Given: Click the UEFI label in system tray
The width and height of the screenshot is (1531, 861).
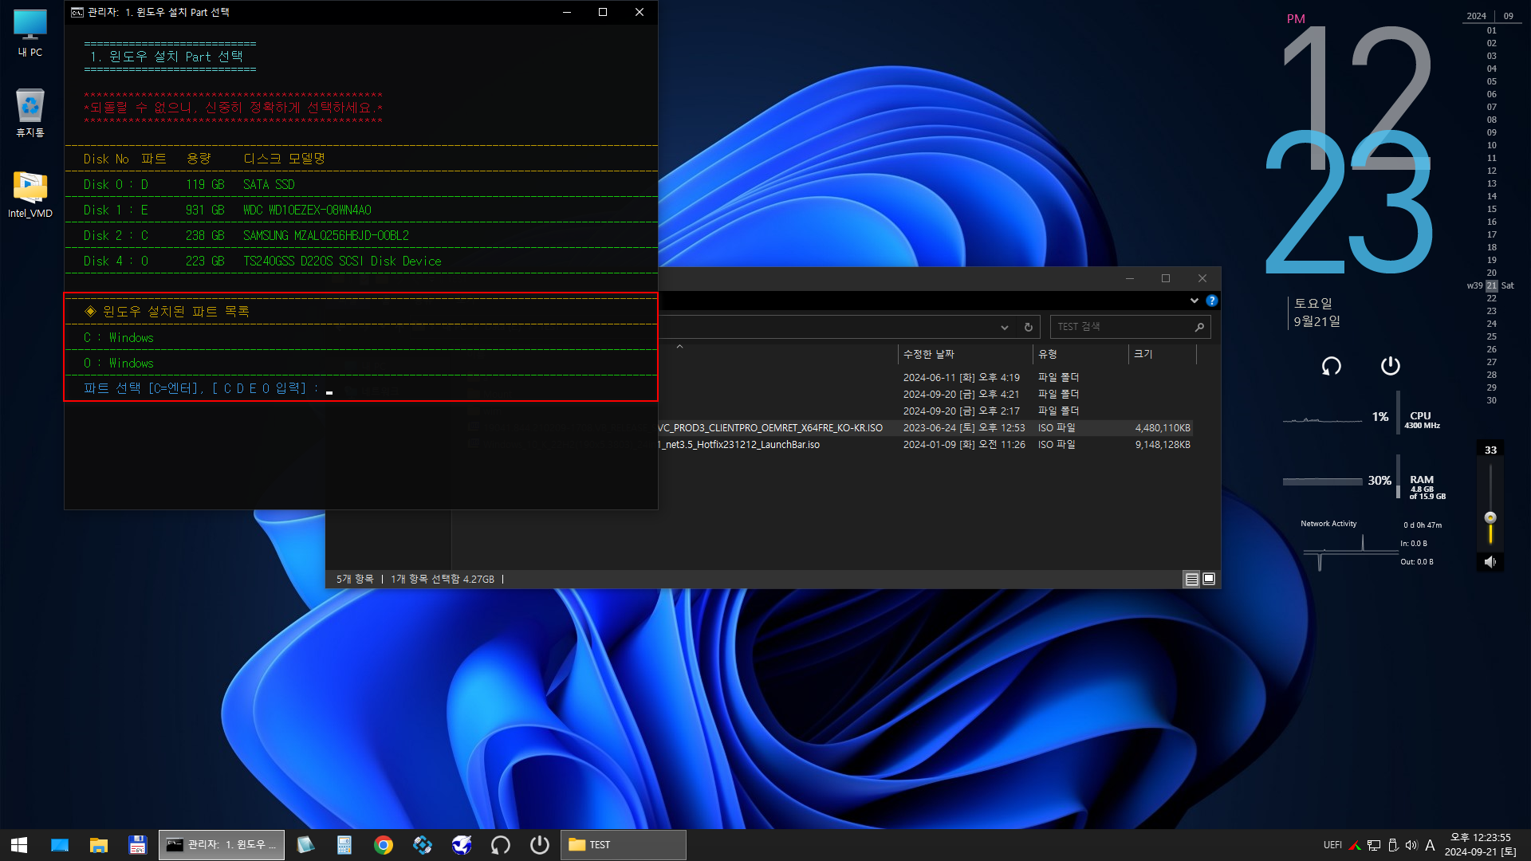Looking at the screenshot, I should click(1332, 845).
